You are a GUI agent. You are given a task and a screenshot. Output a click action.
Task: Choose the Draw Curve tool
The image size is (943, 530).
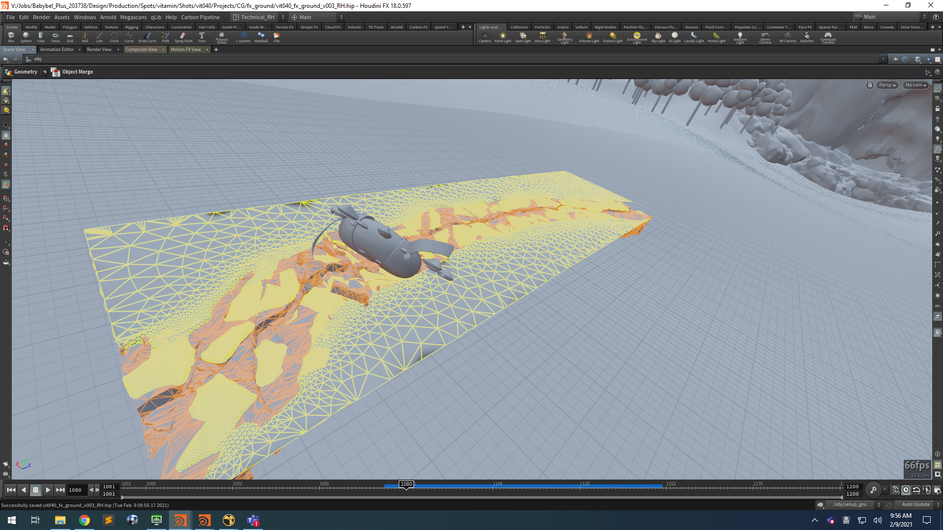pos(147,37)
